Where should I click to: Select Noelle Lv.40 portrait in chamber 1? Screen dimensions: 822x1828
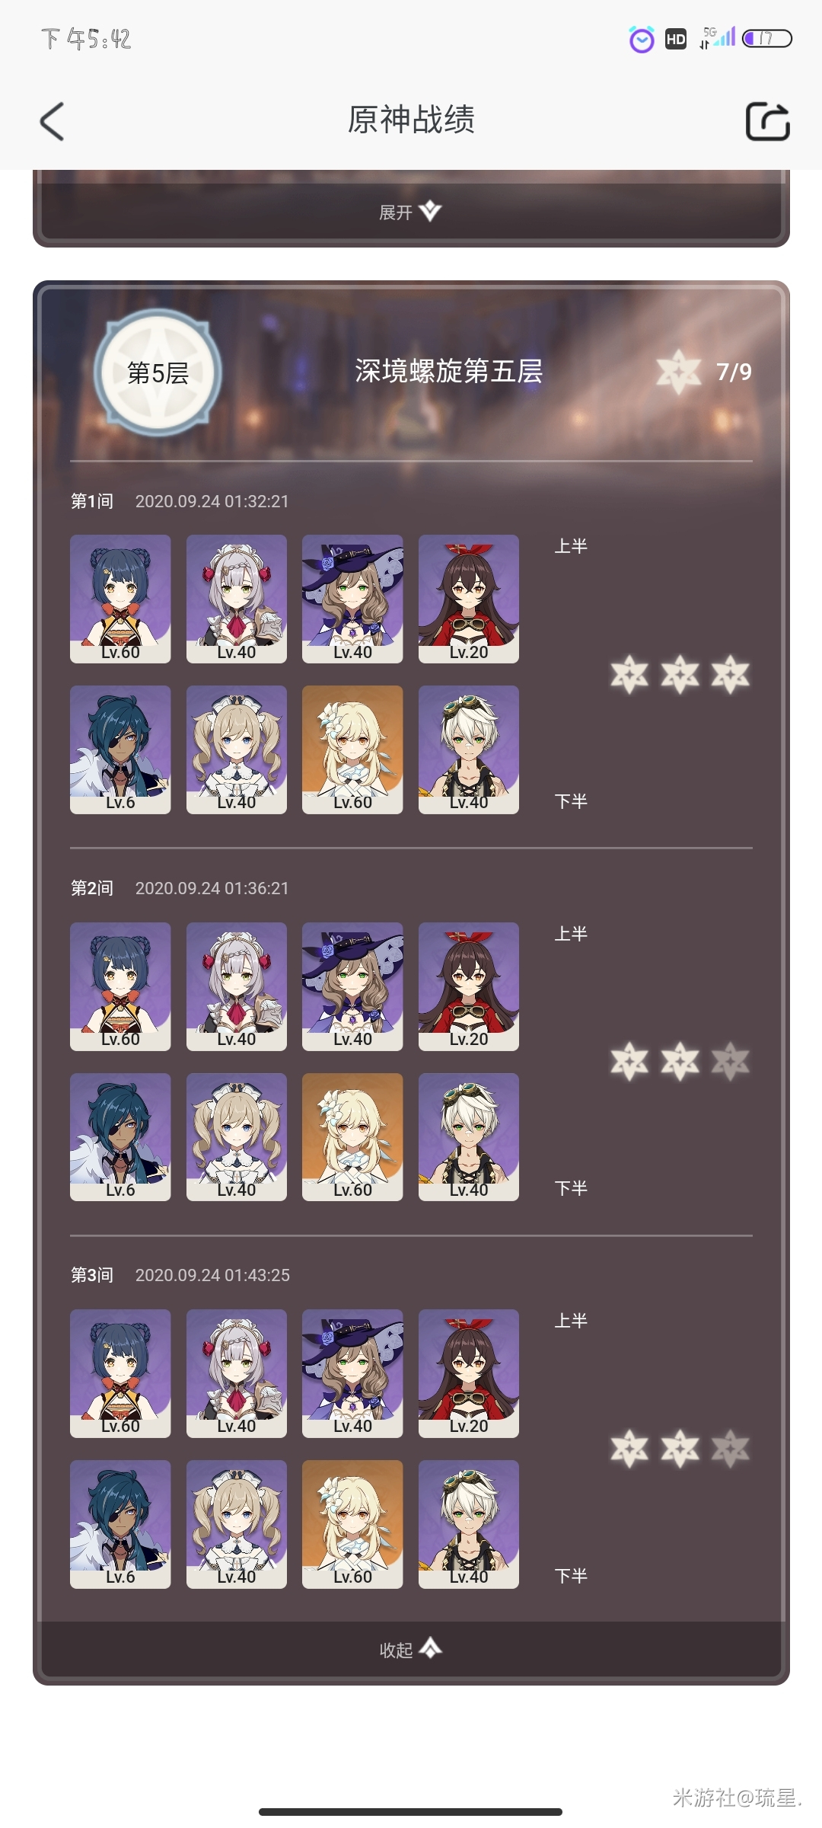click(237, 599)
